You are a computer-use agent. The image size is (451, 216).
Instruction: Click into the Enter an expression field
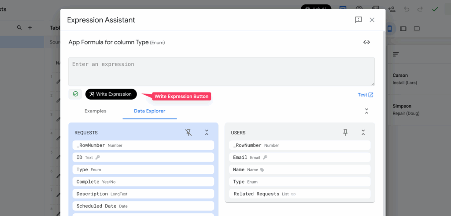[x=222, y=72]
